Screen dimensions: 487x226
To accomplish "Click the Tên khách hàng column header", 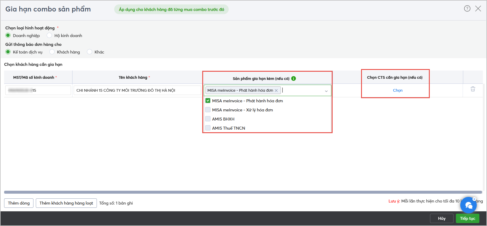I will coord(134,78).
